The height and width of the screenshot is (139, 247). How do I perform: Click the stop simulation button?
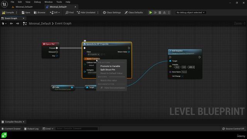(160, 12)
